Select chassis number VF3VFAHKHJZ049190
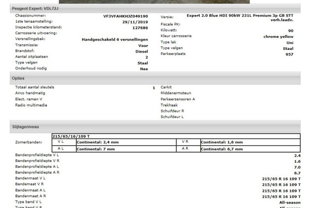312x208 pixels. [x=125, y=16]
